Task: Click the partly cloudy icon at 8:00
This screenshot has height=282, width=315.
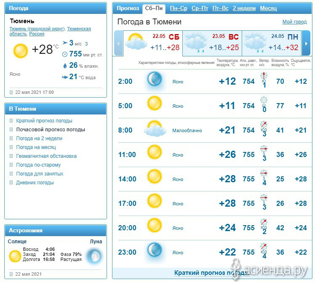Action: click(x=155, y=128)
